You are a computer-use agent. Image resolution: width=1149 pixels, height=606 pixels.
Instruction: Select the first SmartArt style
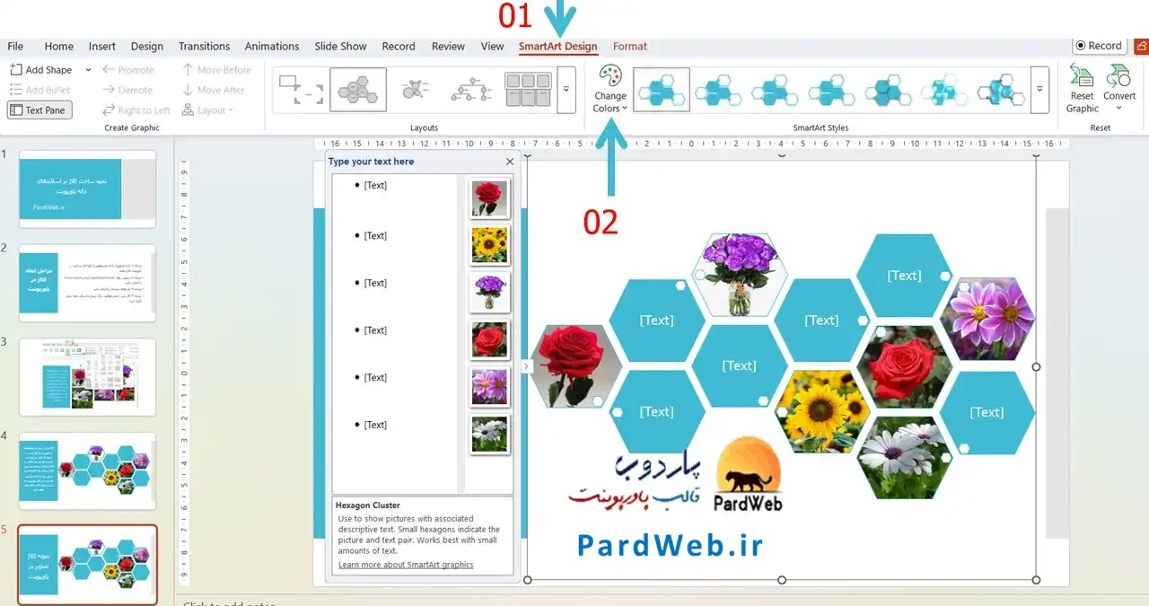click(662, 90)
